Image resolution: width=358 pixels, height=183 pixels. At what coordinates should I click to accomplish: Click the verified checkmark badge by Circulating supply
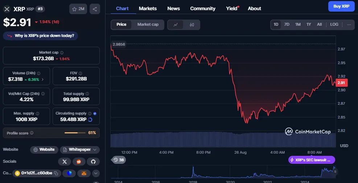[x=95, y=113]
